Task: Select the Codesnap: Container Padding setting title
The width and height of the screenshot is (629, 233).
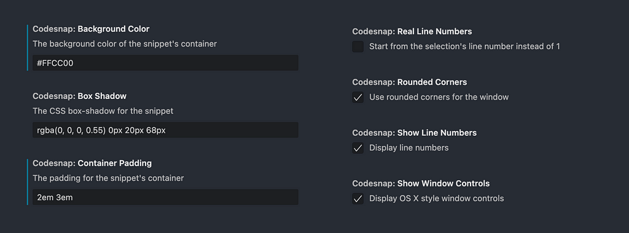Action: point(92,163)
